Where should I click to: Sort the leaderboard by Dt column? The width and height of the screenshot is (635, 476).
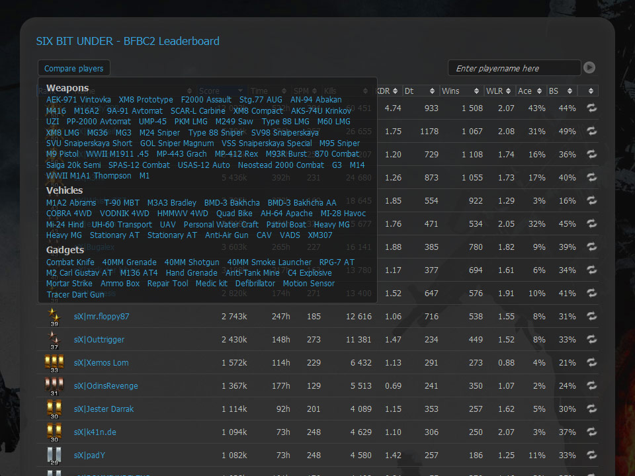[420, 91]
